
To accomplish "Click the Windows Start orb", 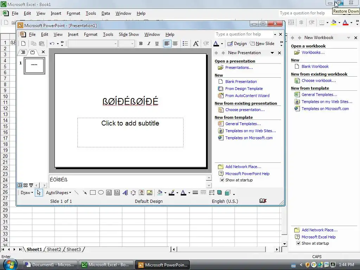I will point(10,264).
